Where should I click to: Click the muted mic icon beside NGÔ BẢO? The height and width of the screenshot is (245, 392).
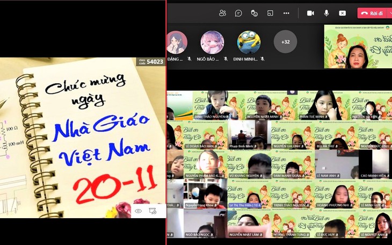pyautogui.click(x=226, y=59)
